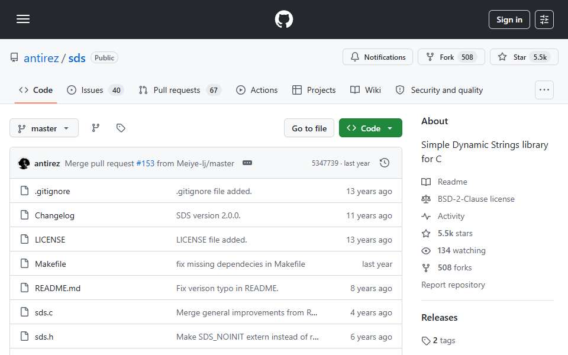The width and height of the screenshot is (568, 355).
Task: Open Security and quality tab
Action: (x=440, y=90)
